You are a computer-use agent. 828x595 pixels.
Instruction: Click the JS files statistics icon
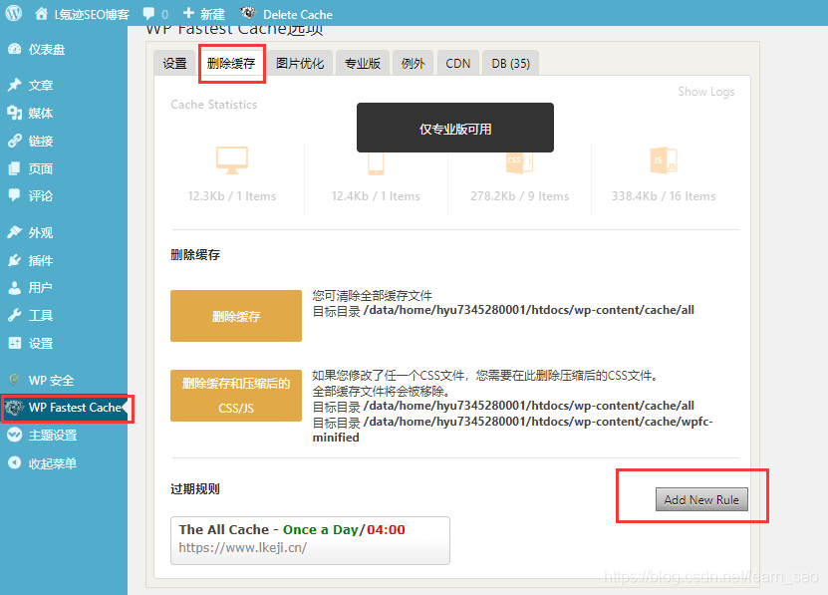pos(664,160)
